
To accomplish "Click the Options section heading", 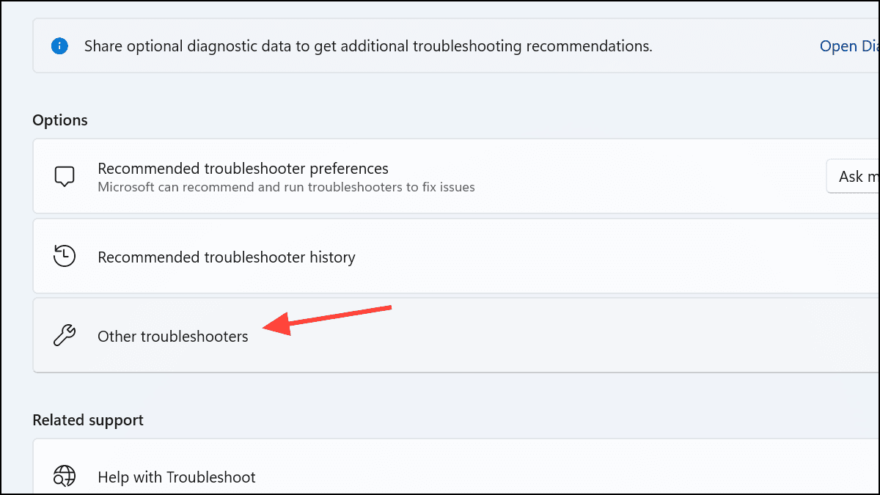I will pos(60,120).
